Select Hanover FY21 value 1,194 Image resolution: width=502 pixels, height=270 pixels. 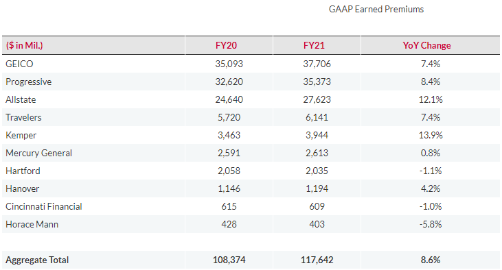click(317, 189)
